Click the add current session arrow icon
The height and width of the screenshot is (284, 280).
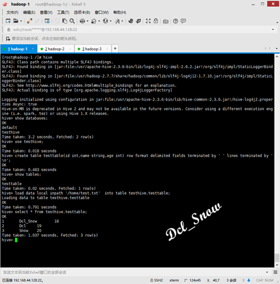[8, 39]
